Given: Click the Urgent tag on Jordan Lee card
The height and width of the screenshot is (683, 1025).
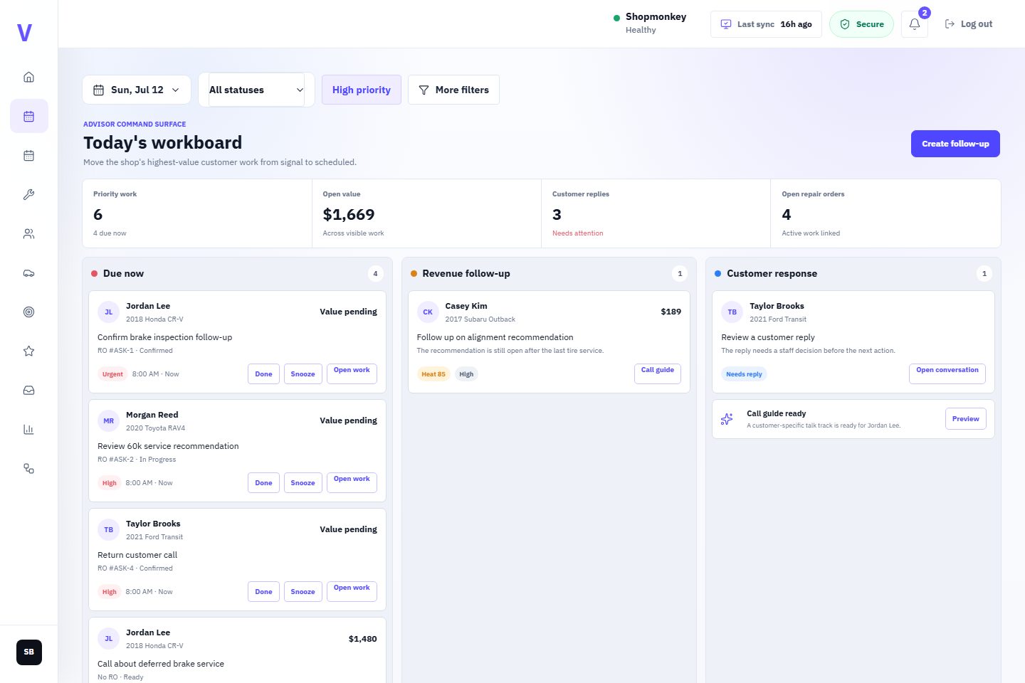Looking at the screenshot, I should click(x=112, y=374).
